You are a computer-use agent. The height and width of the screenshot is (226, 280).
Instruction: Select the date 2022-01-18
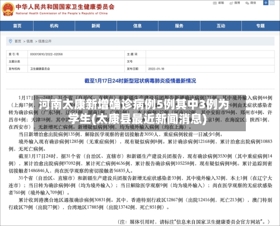click(x=156, y=69)
